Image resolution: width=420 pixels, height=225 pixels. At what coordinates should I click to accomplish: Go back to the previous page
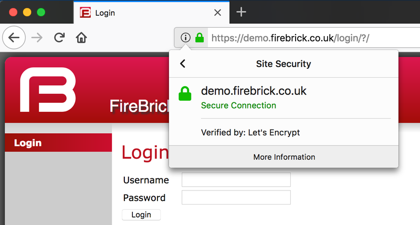pyautogui.click(x=14, y=38)
